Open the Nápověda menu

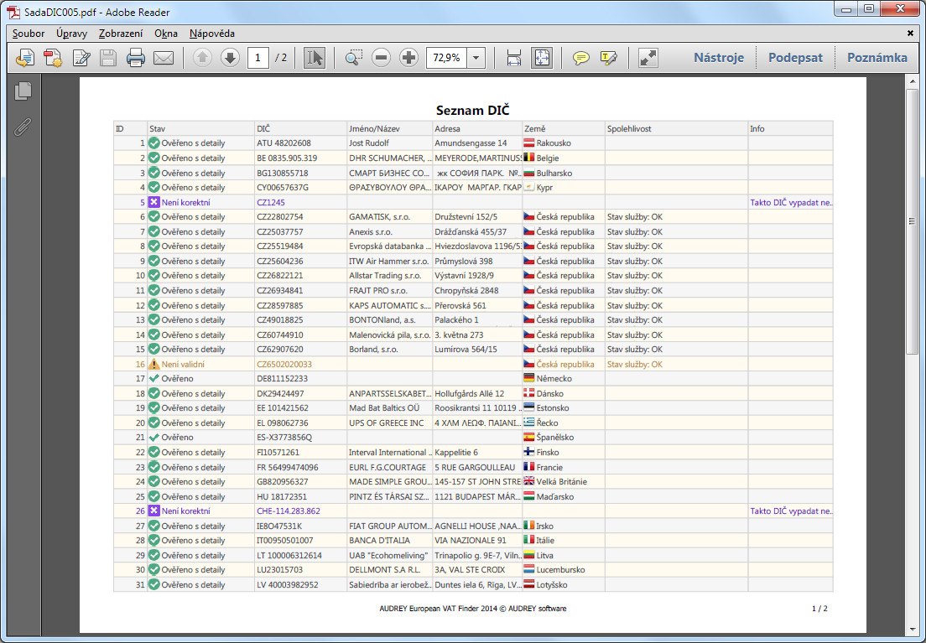click(x=212, y=34)
